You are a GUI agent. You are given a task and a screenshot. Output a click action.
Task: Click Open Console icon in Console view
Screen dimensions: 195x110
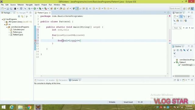[183, 80]
